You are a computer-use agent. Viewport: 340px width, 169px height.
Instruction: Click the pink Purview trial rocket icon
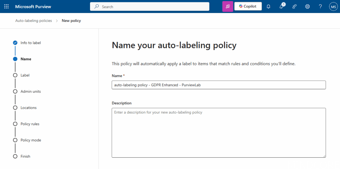click(x=227, y=7)
